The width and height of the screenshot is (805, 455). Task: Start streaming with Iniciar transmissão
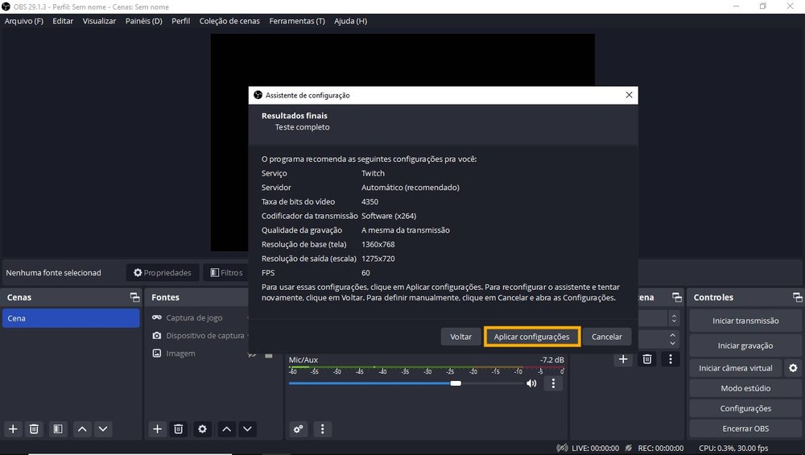click(745, 321)
